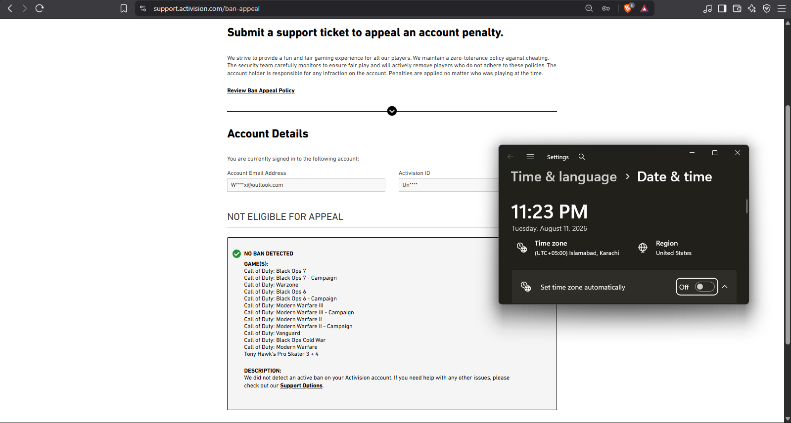Click the Settings window scrollbar thumb

tap(747, 206)
